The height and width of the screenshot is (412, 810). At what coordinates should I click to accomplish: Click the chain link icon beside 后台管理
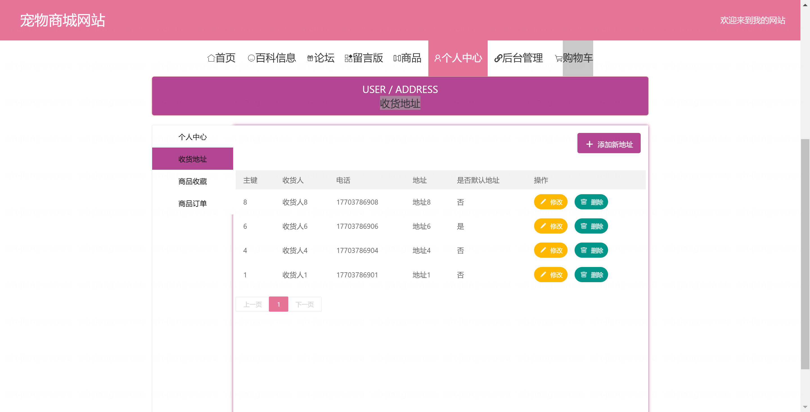point(498,58)
